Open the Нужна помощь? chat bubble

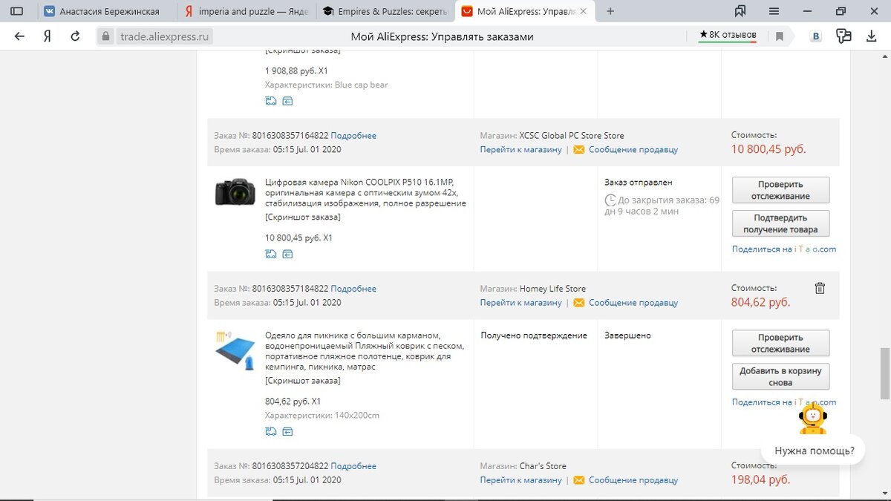(x=814, y=451)
